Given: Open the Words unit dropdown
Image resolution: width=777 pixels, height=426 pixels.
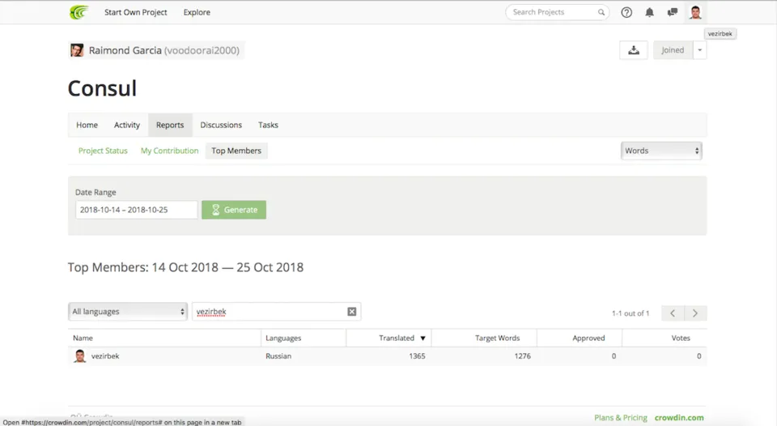Looking at the screenshot, I should [x=661, y=151].
